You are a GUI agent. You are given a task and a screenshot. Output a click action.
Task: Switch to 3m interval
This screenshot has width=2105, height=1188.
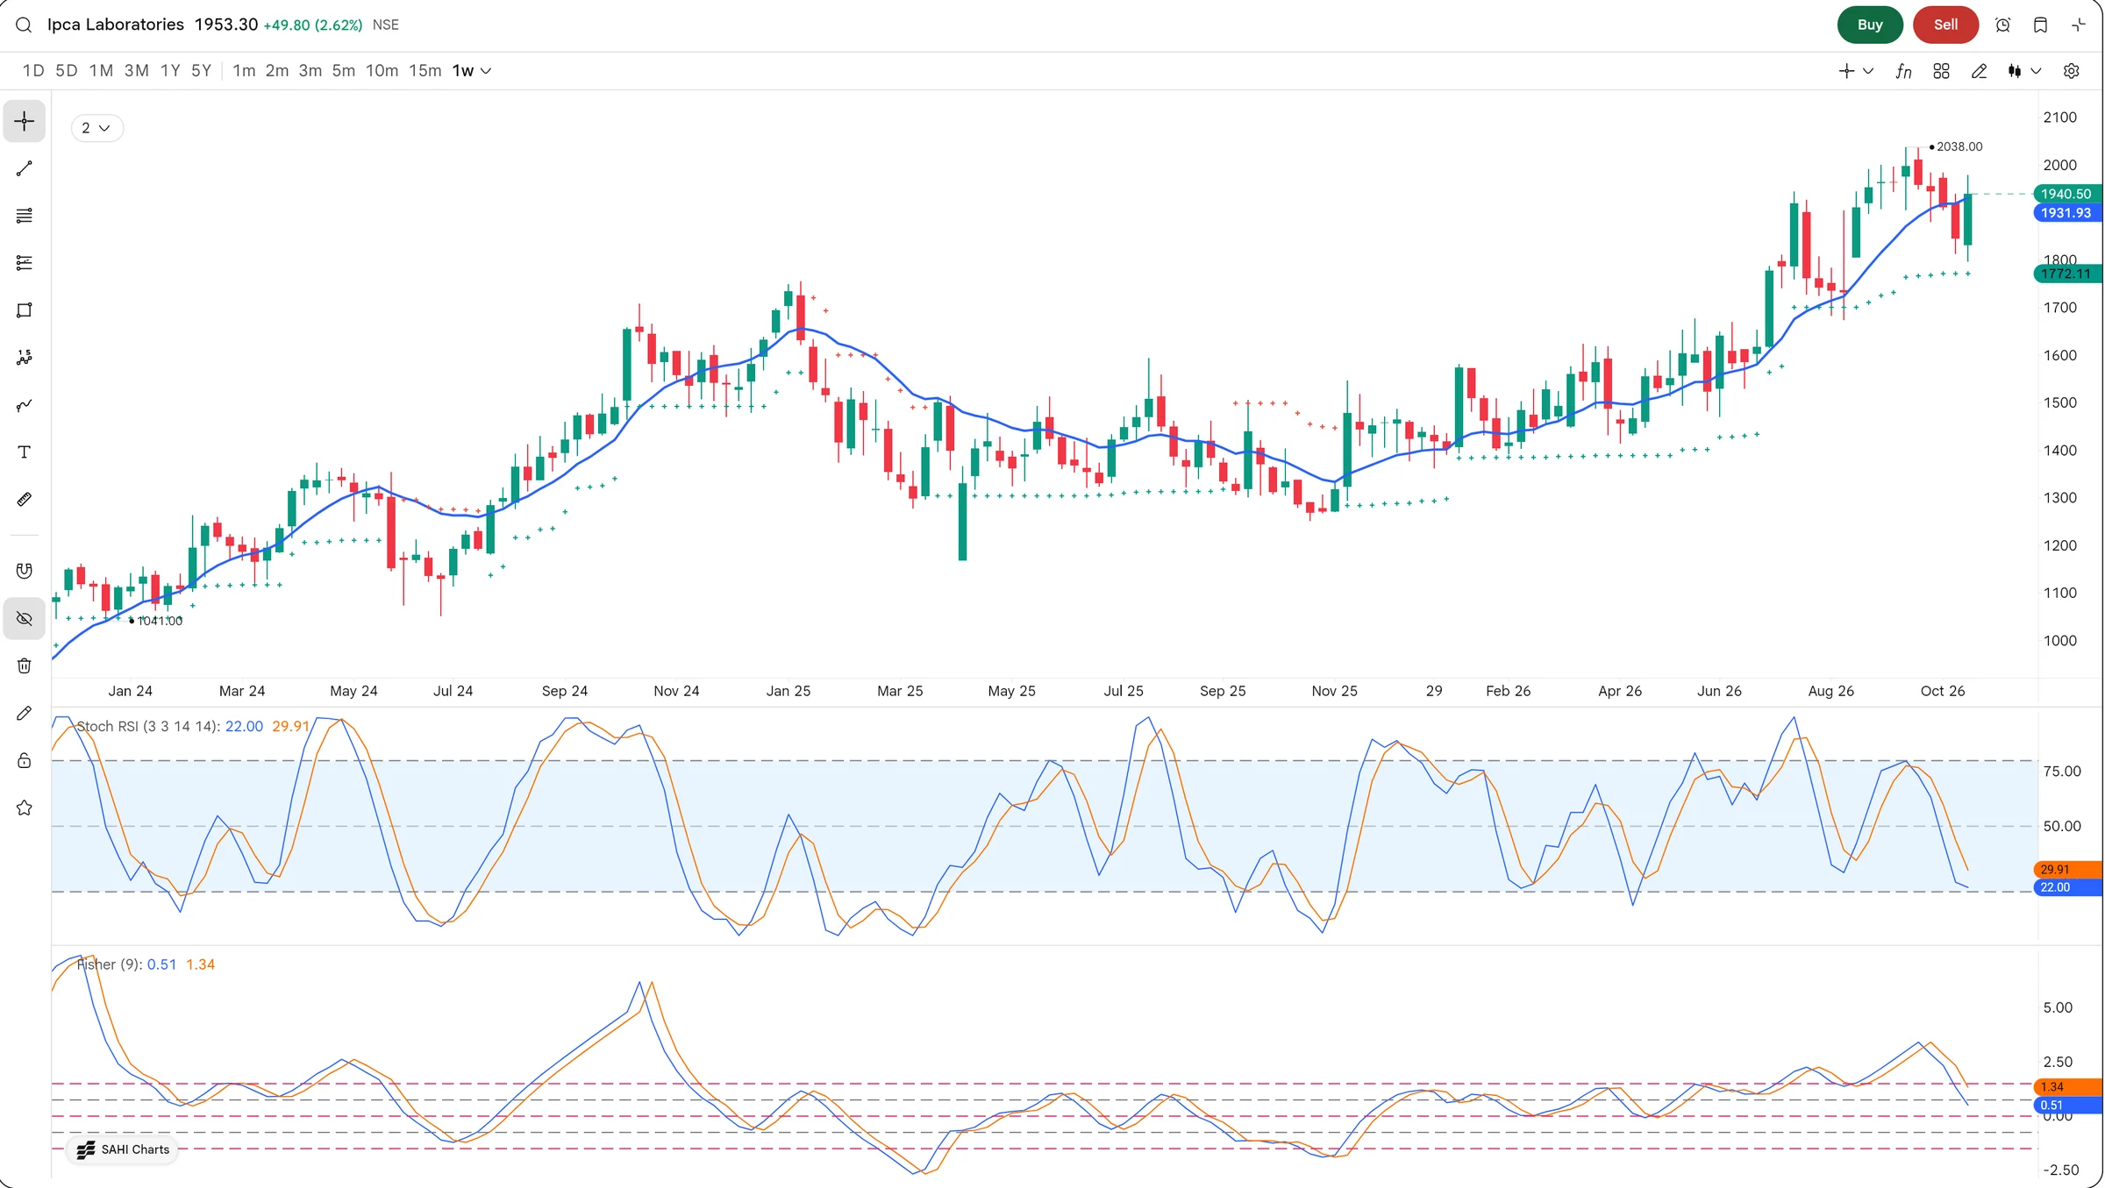pos(310,71)
